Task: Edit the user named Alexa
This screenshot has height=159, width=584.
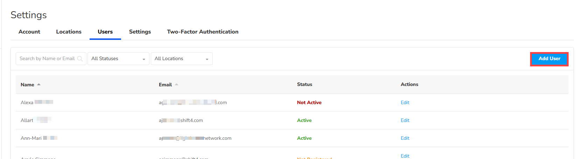Action: pyautogui.click(x=405, y=102)
